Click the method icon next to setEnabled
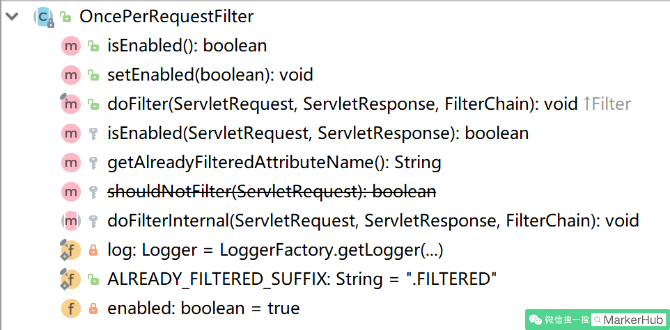Viewport: 670px width, 330px height. pyautogui.click(x=70, y=75)
